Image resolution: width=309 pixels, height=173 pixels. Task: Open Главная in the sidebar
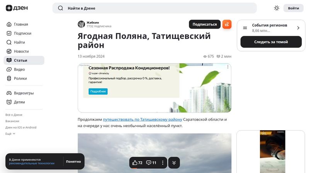pyautogui.click(x=20, y=24)
